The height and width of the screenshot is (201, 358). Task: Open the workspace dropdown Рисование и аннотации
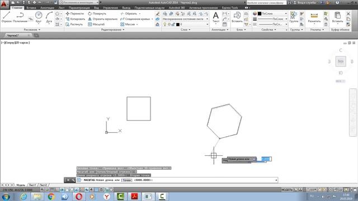79,2
